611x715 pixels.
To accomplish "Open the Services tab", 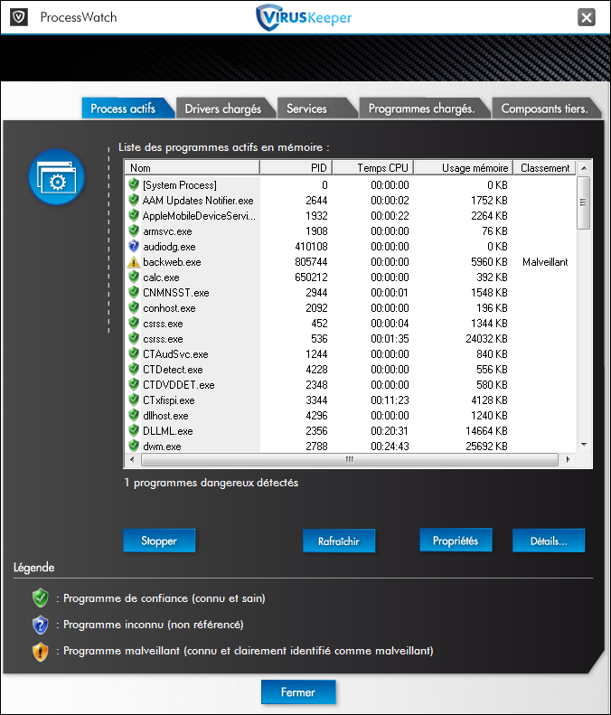I will click(x=306, y=108).
